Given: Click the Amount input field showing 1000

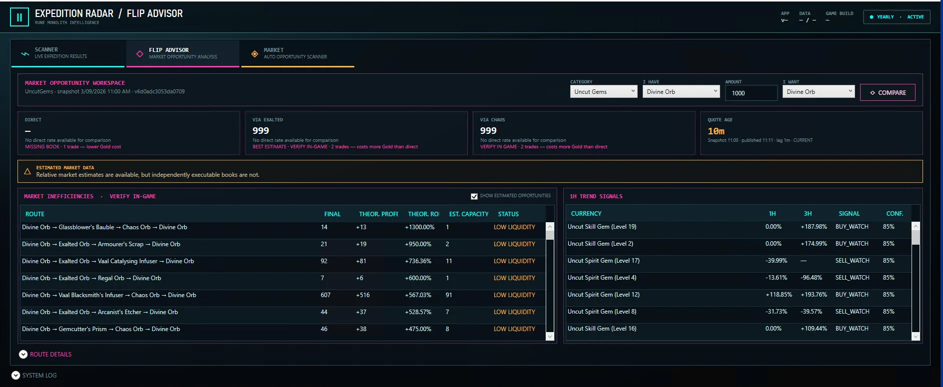Looking at the screenshot, I should click(x=751, y=93).
